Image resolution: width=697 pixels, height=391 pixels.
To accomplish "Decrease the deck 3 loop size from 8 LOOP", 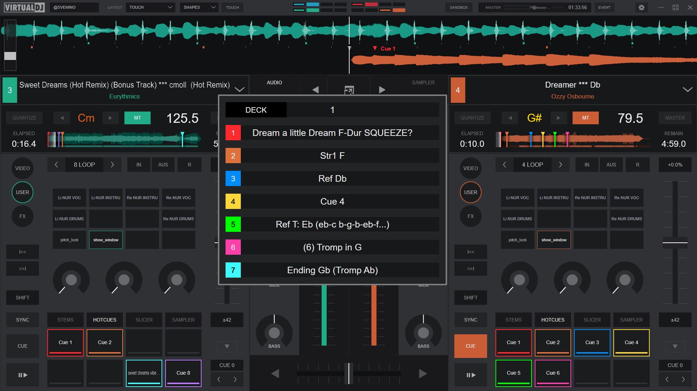I will (56, 165).
